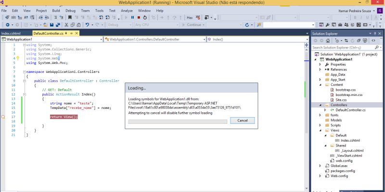385x192 pixels.
Task: Collapse all items in Solution Explorer
Action: (359, 41)
